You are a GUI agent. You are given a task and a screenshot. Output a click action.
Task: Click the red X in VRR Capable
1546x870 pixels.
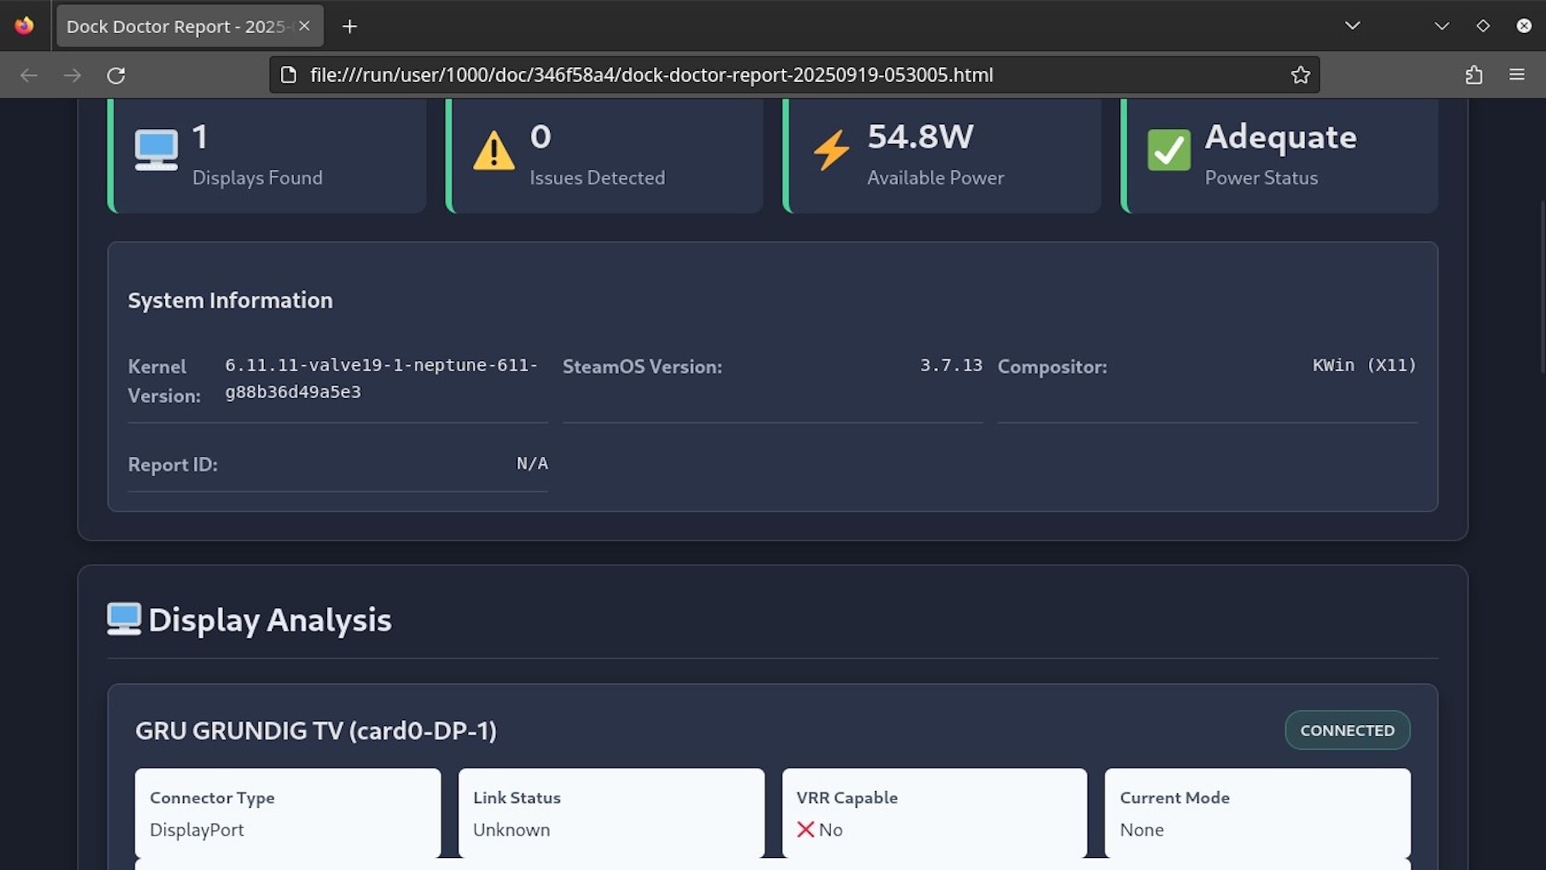coord(805,829)
